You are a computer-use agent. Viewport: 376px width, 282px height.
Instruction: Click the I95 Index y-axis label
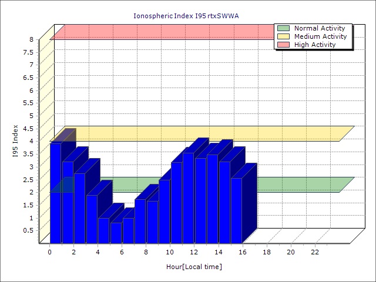click(15, 141)
